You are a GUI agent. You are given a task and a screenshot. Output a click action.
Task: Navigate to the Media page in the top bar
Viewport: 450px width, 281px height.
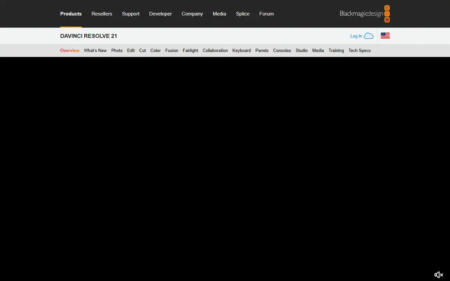[x=219, y=14]
